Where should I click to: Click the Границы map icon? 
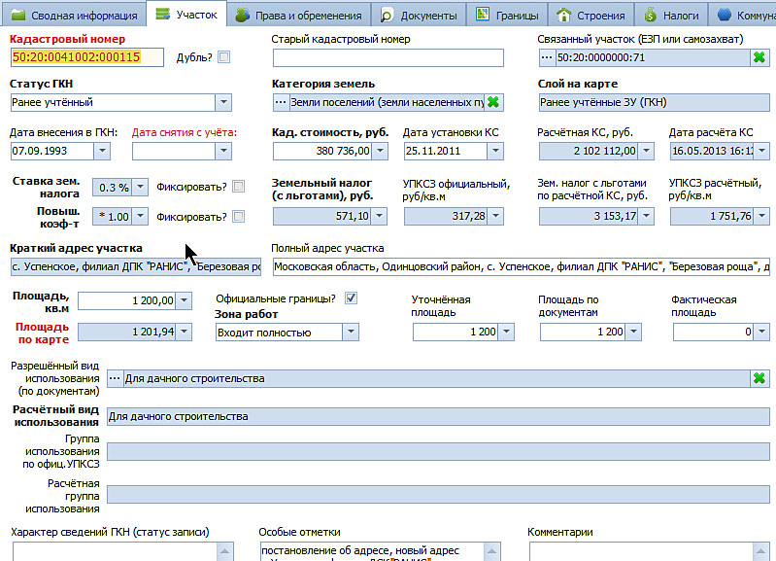(x=483, y=15)
